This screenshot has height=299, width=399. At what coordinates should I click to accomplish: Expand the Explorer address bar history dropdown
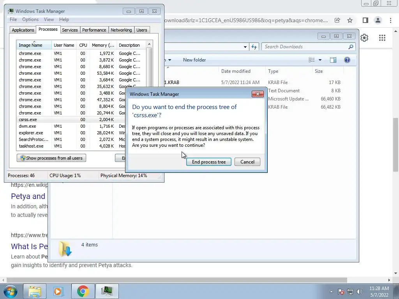click(x=245, y=47)
